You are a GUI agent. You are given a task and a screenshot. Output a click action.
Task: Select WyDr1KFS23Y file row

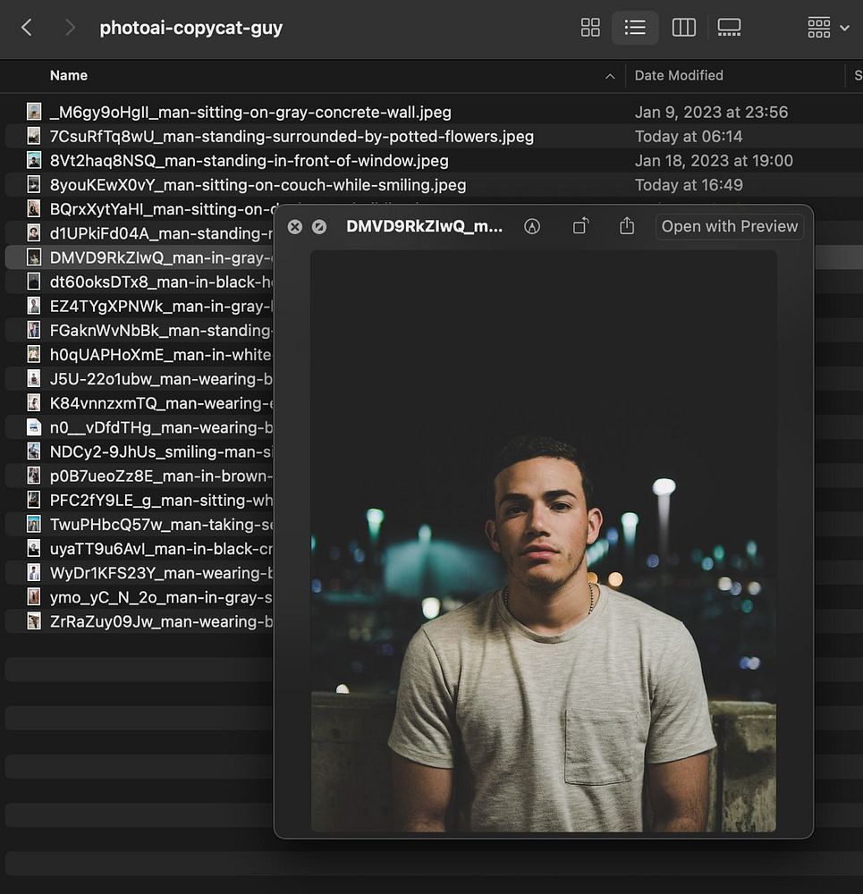140,572
